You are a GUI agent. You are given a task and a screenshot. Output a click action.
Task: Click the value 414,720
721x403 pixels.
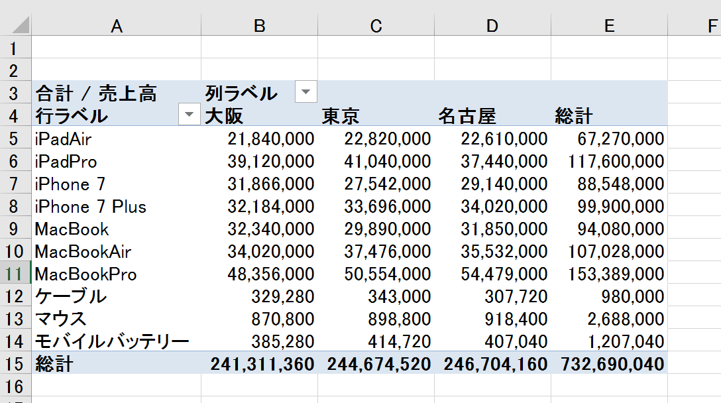(400, 342)
